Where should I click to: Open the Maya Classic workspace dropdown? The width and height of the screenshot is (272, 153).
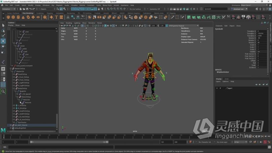[x=254, y=5]
